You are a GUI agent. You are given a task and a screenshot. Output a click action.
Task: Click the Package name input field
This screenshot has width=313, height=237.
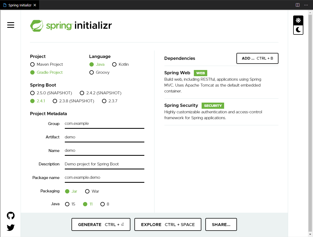(104, 178)
